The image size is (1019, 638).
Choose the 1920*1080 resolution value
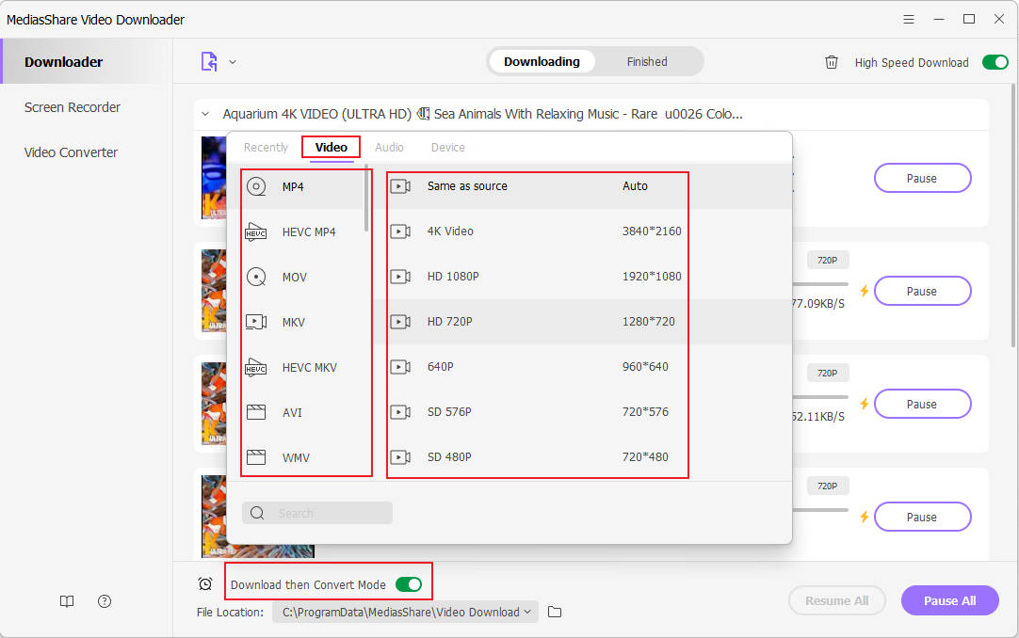[x=652, y=277]
